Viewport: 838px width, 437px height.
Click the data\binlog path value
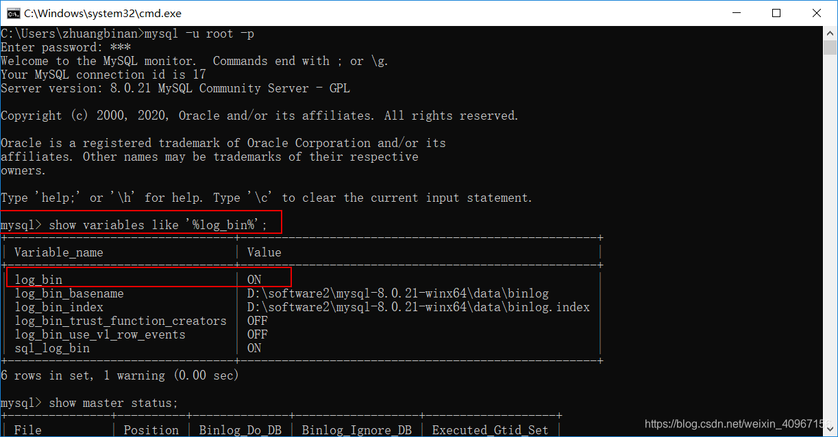[398, 293]
